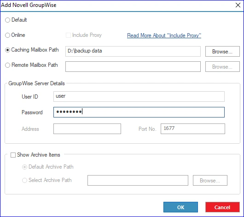Browse for the archive path

coord(210,181)
